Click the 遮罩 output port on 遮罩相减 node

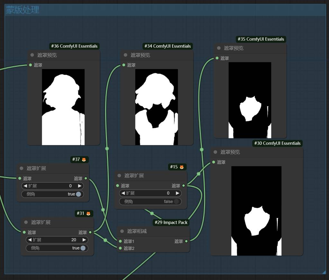[x=186, y=241]
